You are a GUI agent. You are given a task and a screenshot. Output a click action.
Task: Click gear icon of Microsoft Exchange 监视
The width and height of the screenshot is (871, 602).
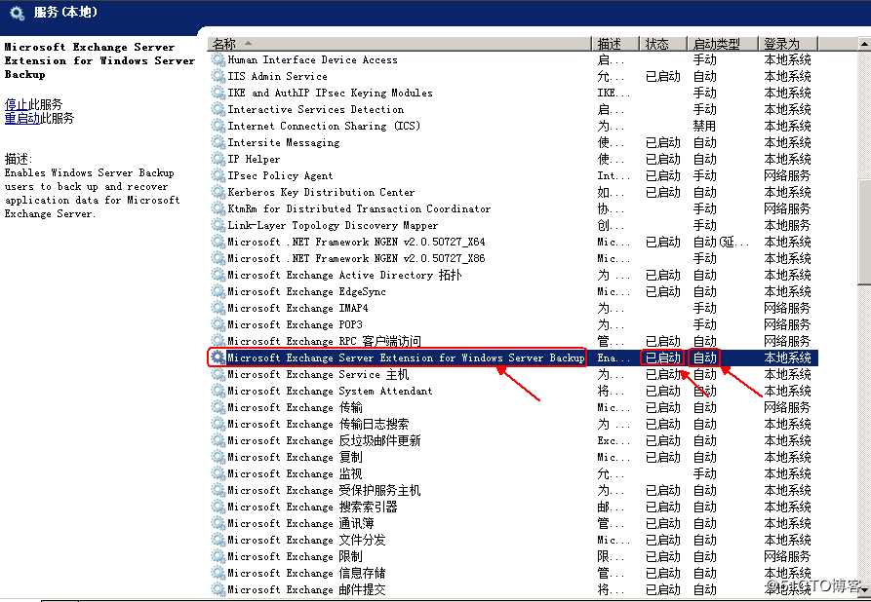pyautogui.click(x=218, y=473)
